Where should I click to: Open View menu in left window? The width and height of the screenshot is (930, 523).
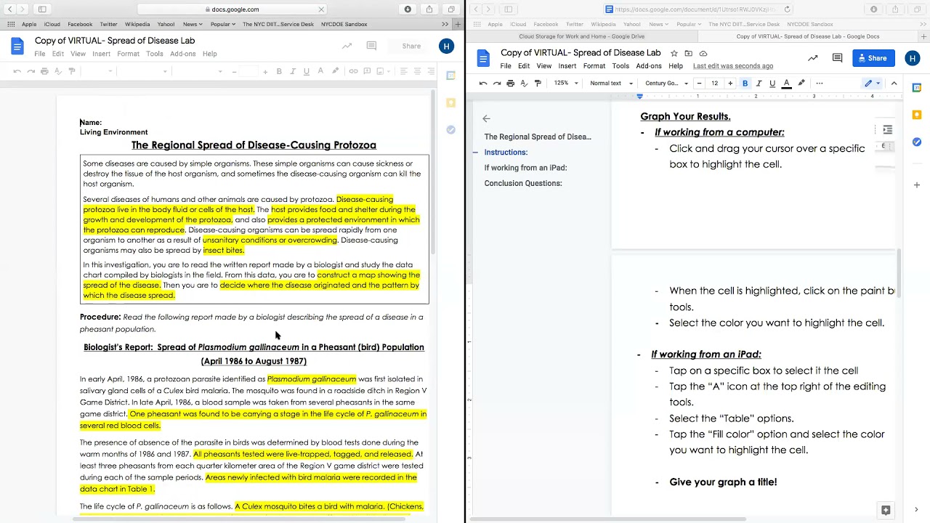78,54
